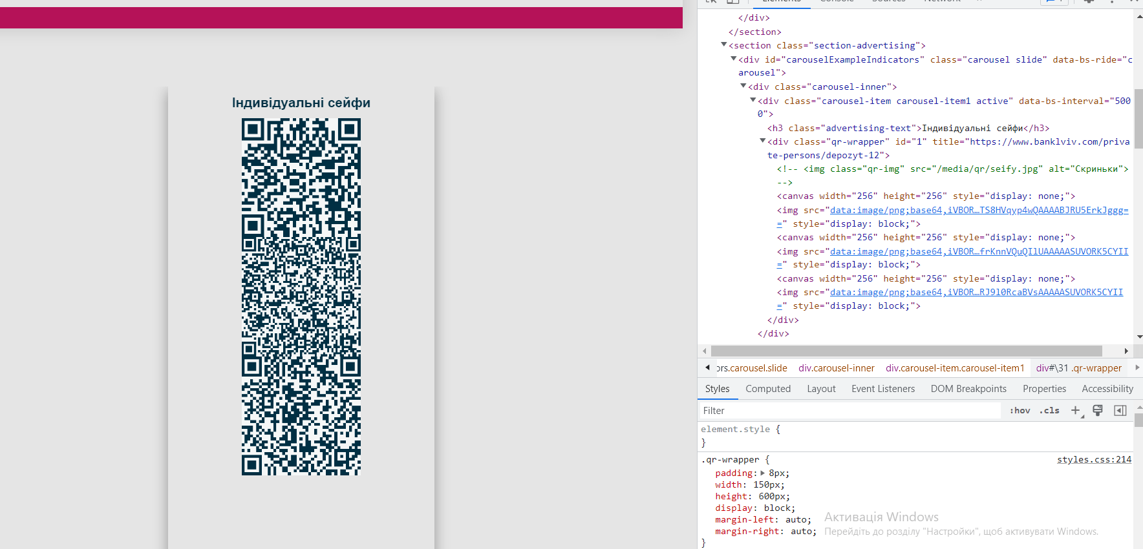Click the DOM tree horizontal scrollbar right arrow

pos(1126,351)
